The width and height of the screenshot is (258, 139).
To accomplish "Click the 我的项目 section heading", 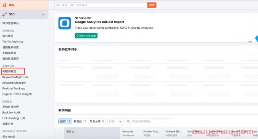I will [65, 110].
